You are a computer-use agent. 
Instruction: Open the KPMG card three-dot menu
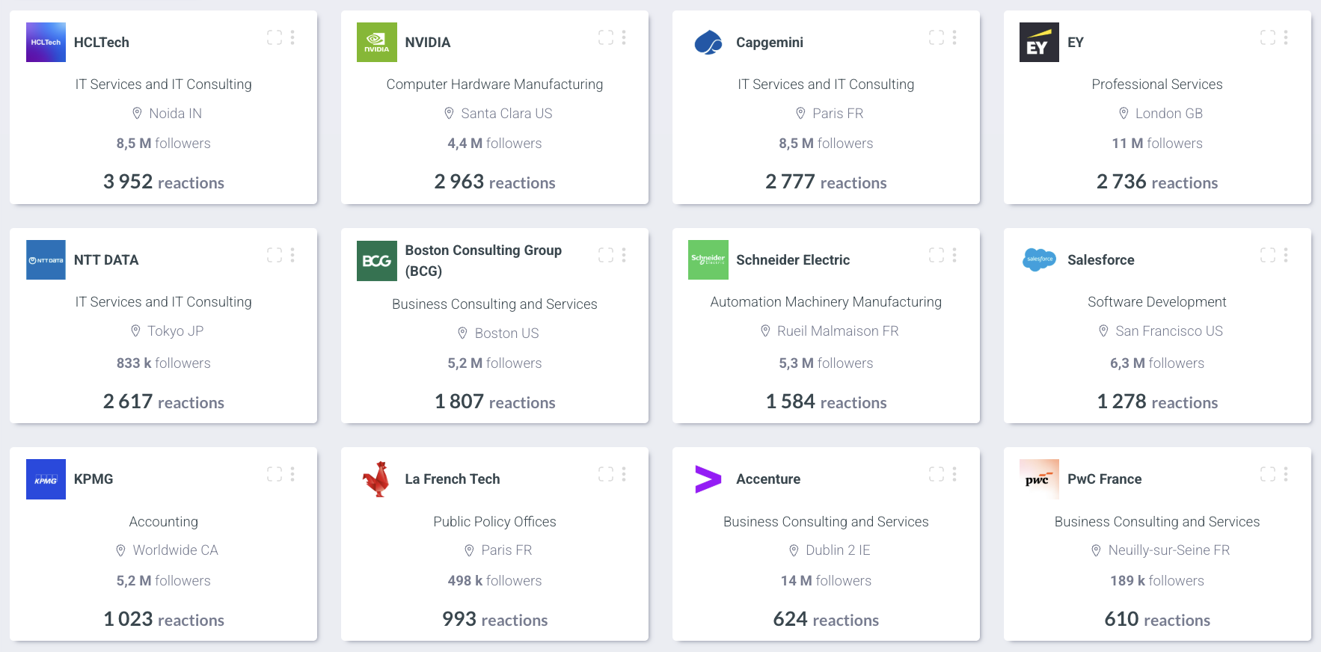pyautogui.click(x=292, y=474)
